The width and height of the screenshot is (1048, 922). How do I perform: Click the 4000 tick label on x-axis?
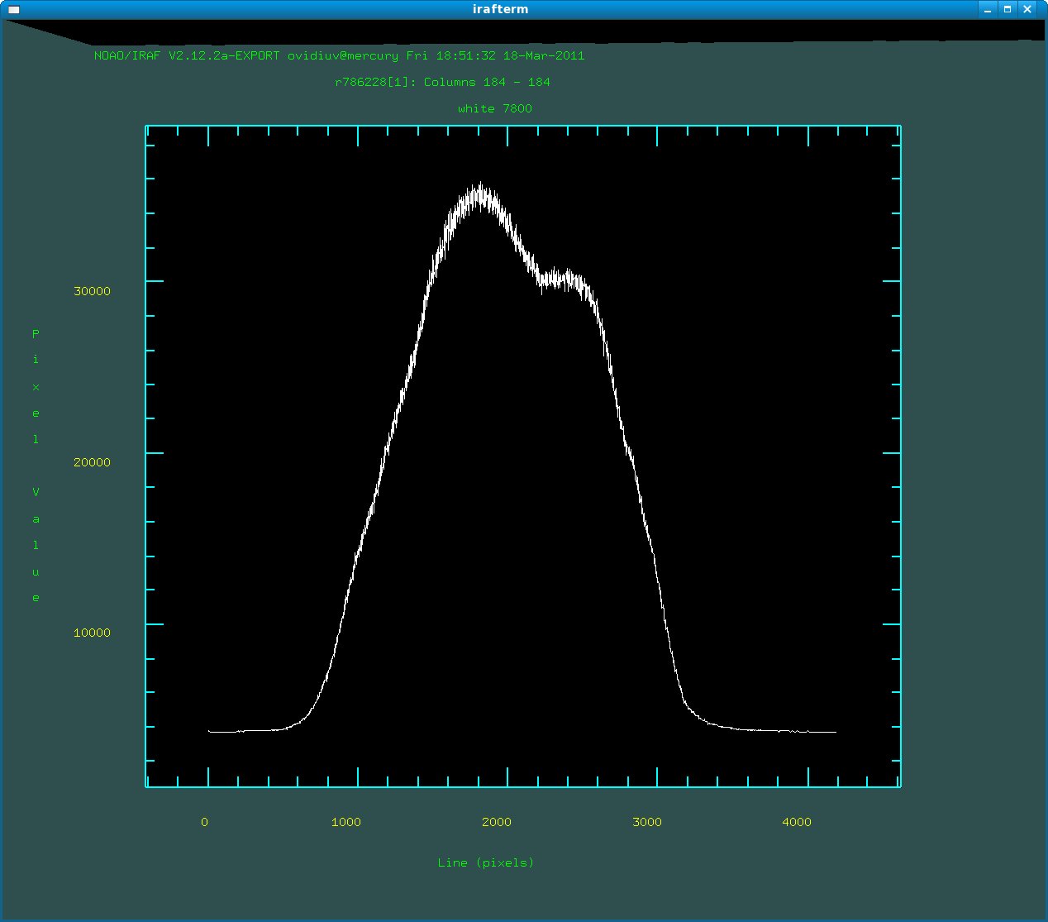(x=797, y=822)
